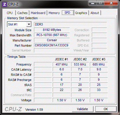Click the empty Correction field
120x115 pixels.
click(99, 30)
